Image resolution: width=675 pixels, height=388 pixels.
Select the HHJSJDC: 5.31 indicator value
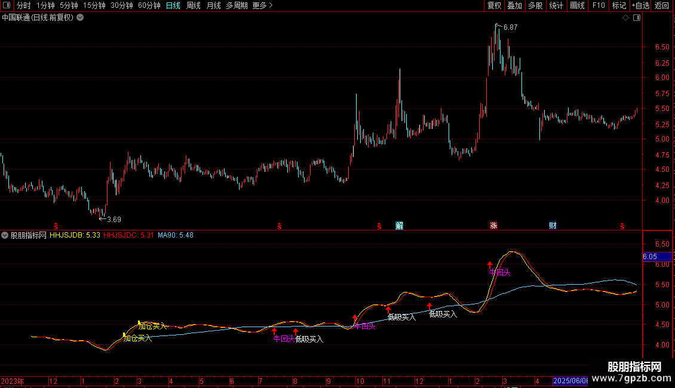point(128,235)
